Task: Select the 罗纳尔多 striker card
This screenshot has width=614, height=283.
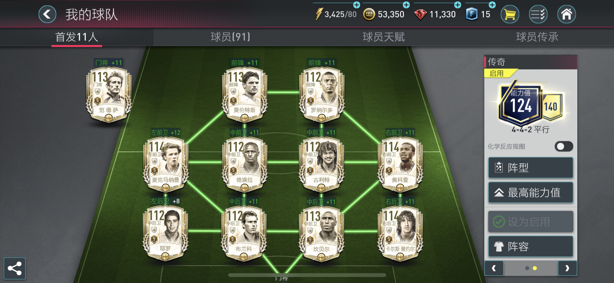Action: 321,95
